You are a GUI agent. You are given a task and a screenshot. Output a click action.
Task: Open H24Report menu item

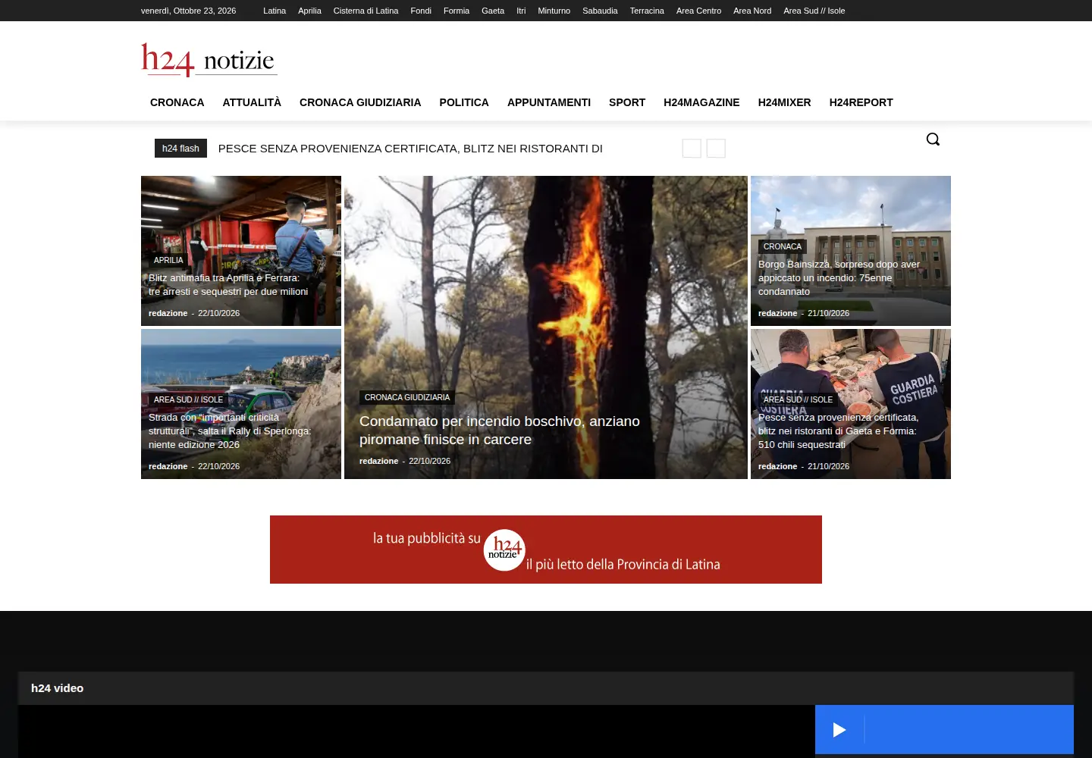(861, 102)
